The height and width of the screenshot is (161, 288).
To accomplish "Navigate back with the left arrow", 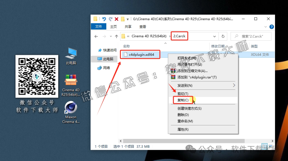I will point(96,36).
